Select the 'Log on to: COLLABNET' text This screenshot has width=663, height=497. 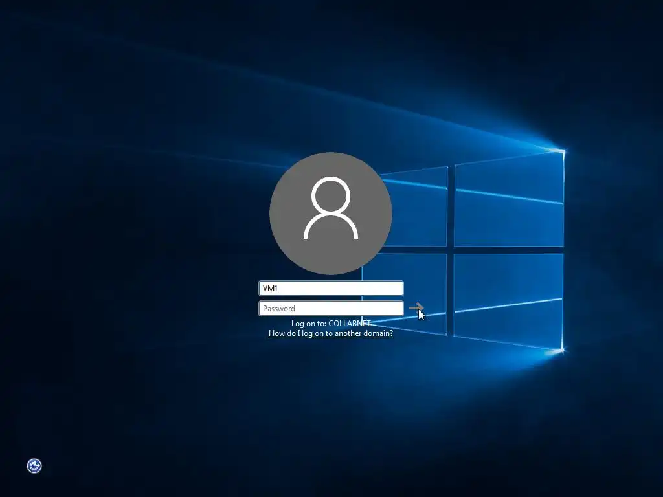point(331,324)
